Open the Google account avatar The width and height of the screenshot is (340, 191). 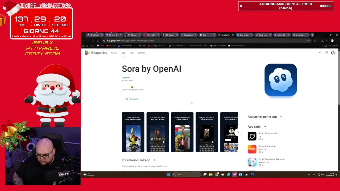(333, 53)
